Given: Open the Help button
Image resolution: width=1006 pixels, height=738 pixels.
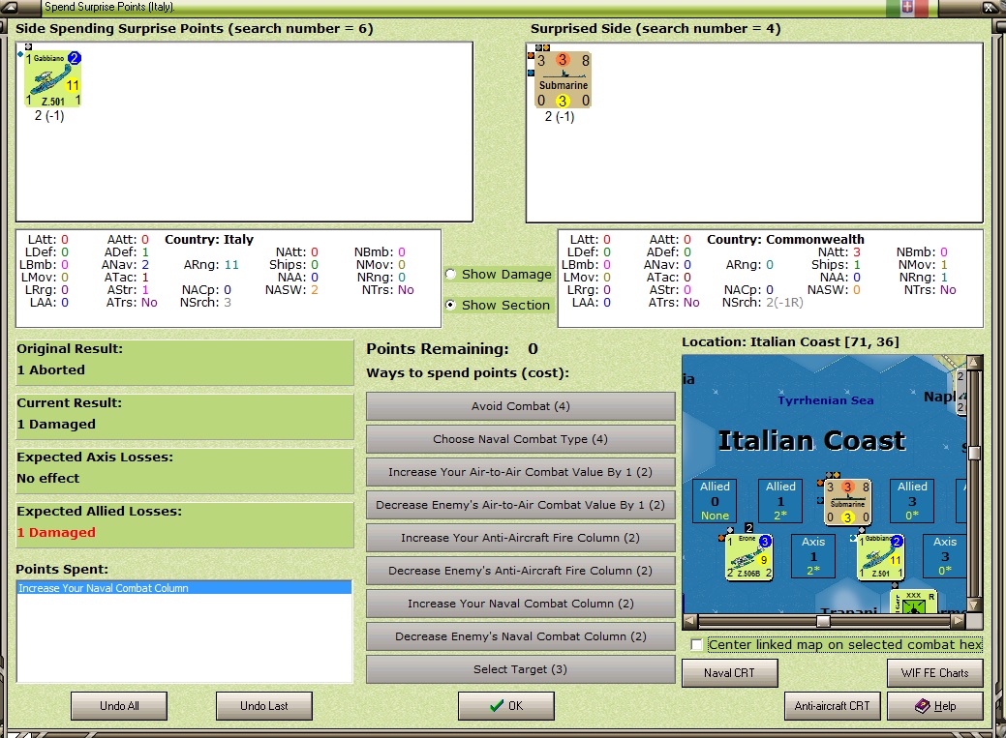Looking at the screenshot, I should (x=934, y=706).
